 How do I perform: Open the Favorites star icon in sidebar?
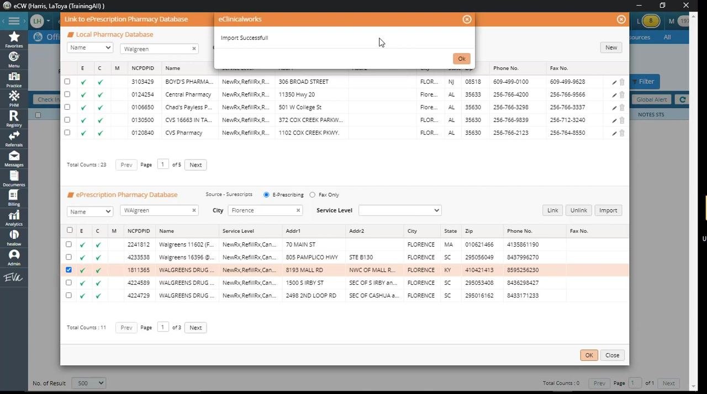pos(14,39)
